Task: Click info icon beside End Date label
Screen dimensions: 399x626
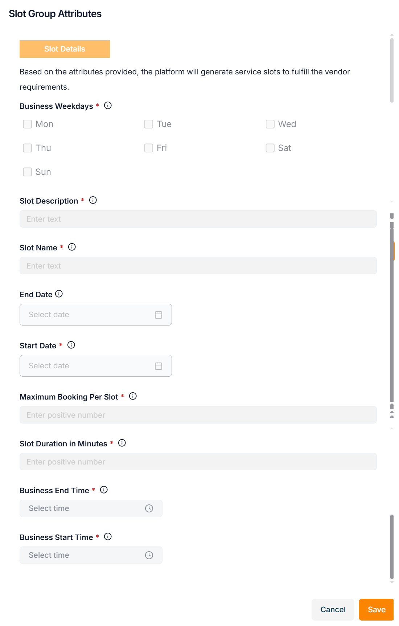Action: click(x=59, y=294)
